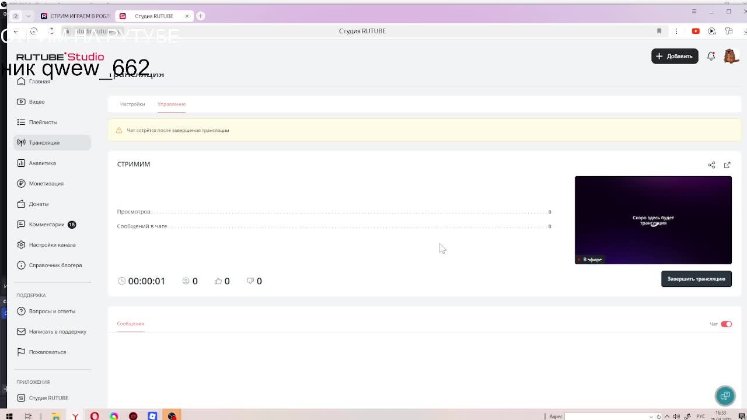
Task: Select the Управление tab
Action: click(172, 104)
